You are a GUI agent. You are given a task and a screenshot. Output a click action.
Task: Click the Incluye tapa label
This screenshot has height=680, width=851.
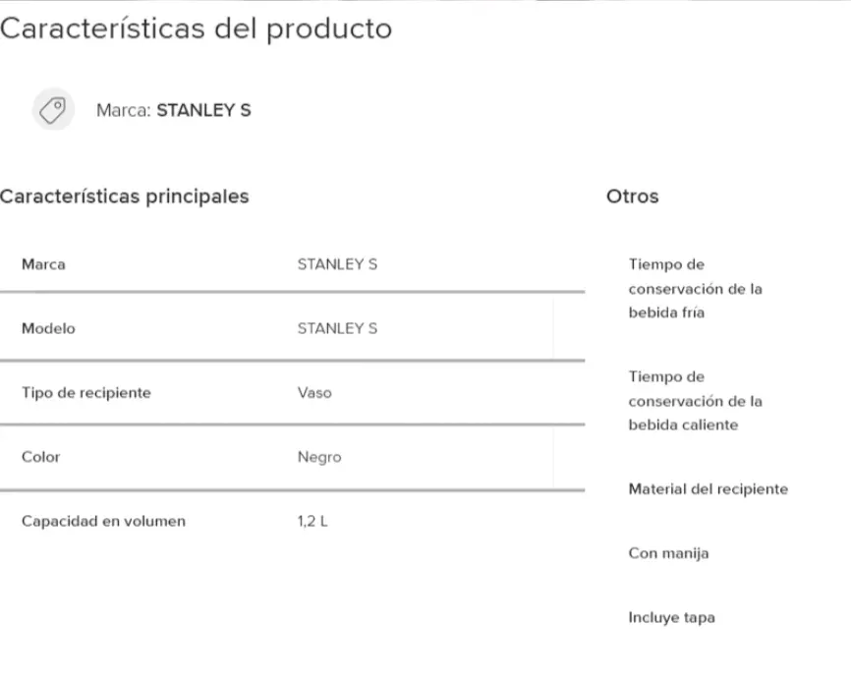click(x=672, y=617)
